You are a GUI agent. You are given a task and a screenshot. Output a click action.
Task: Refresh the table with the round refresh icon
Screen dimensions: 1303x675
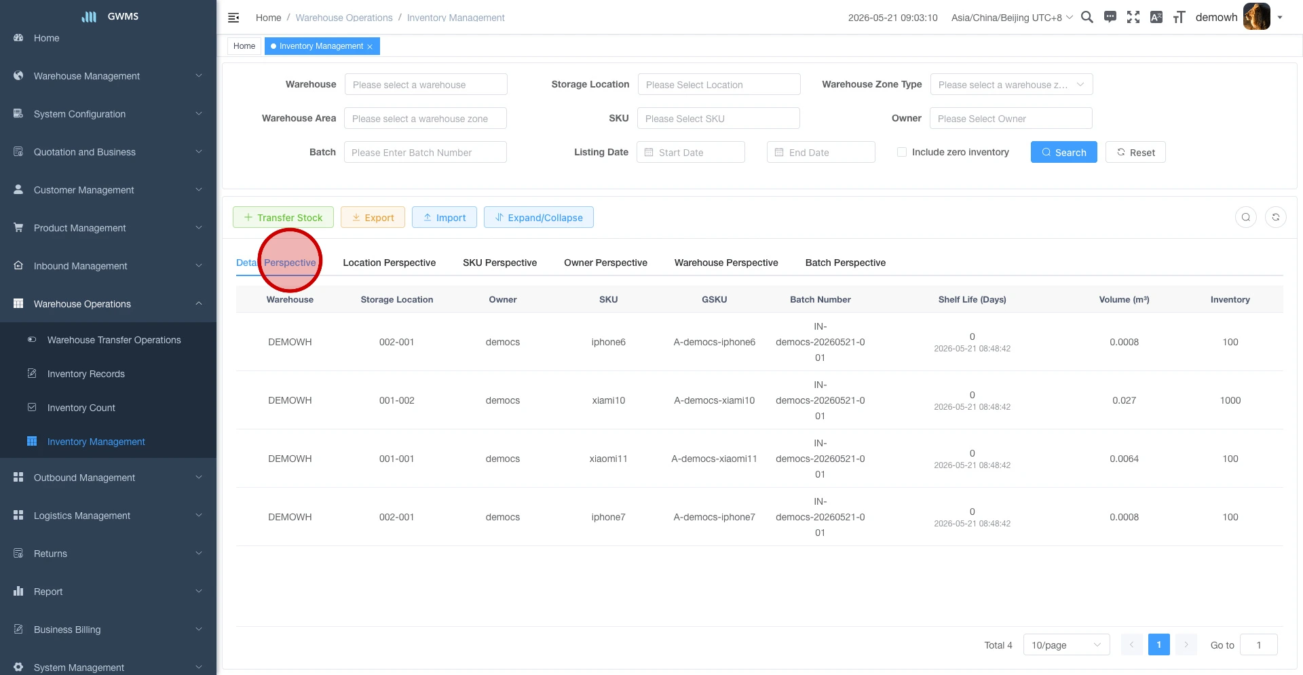click(1276, 217)
